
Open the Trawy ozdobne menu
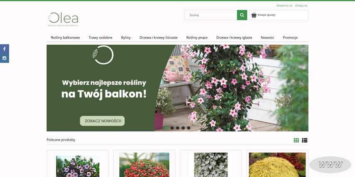pyautogui.click(x=101, y=37)
